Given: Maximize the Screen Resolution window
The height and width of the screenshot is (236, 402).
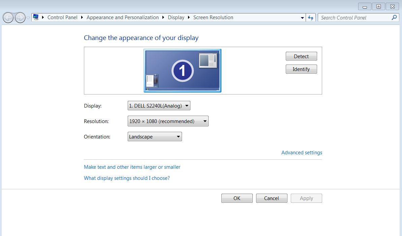Looking at the screenshot, I should click(x=378, y=6).
